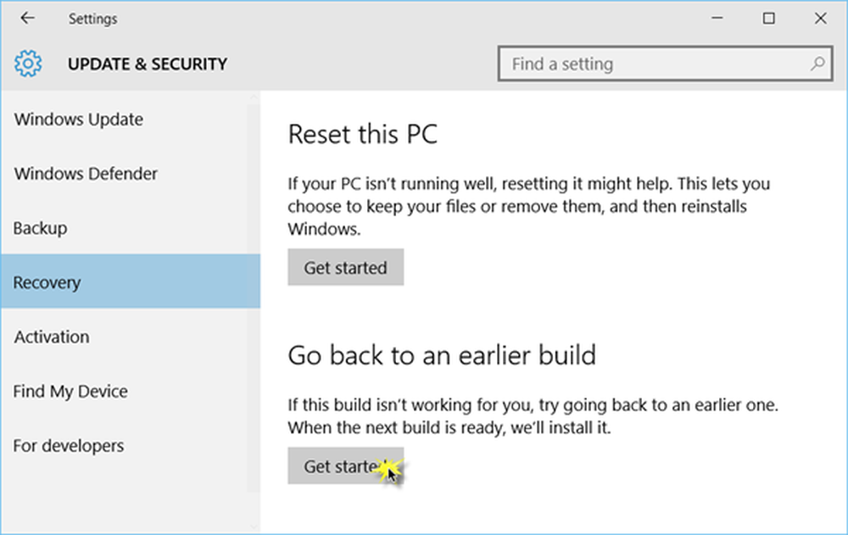Image resolution: width=848 pixels, height=535 pixels.
Task: Minimize the Settings window
Action: click(717, 19)
